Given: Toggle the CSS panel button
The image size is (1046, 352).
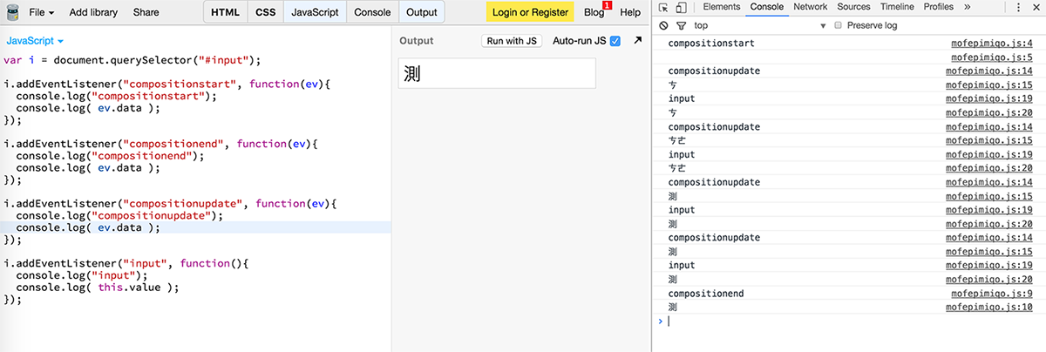Looking at the screenshot, I should (264, 12).
